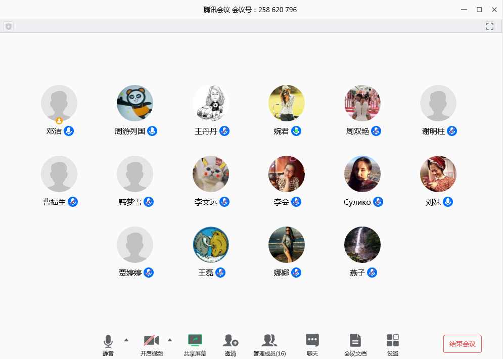Open the Invite (邀请) panel

(231, 340)
